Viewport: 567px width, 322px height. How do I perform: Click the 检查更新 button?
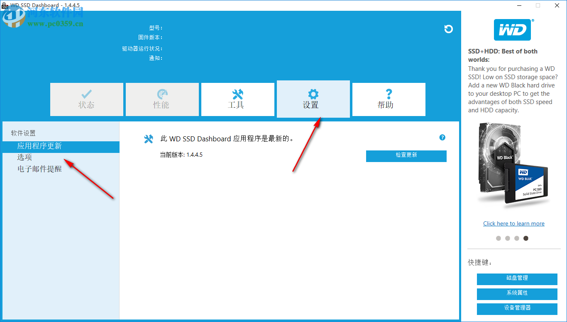[x=406, y=156]
